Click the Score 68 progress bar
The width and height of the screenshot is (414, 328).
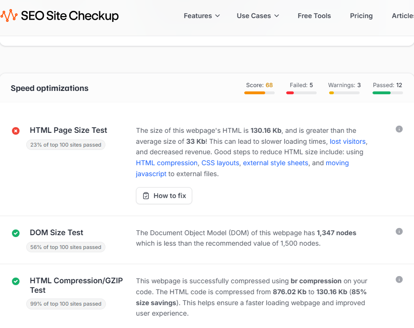coord(259,93)
